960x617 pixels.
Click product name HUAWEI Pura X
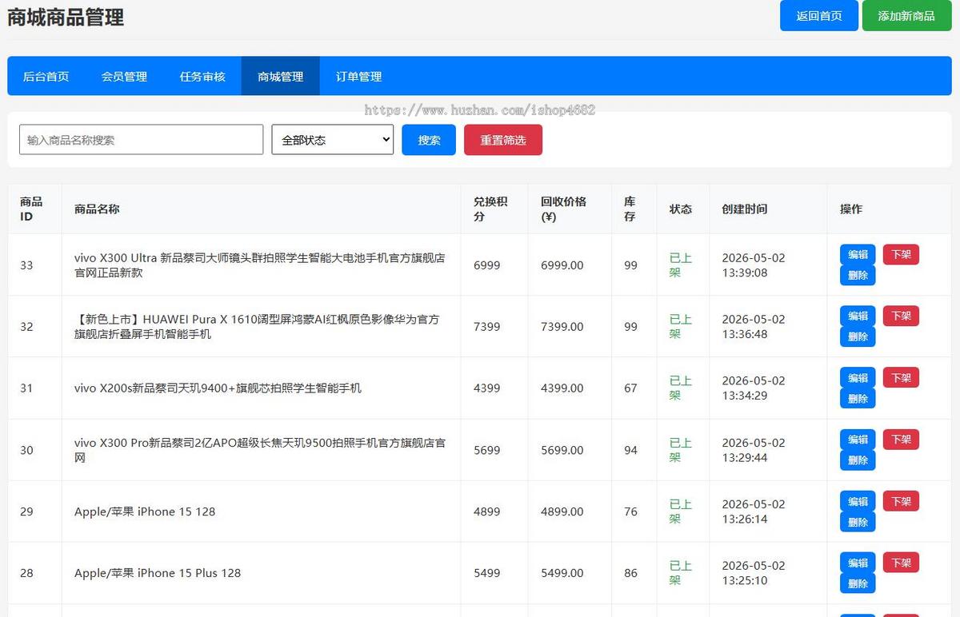click(x=257, y=327)
